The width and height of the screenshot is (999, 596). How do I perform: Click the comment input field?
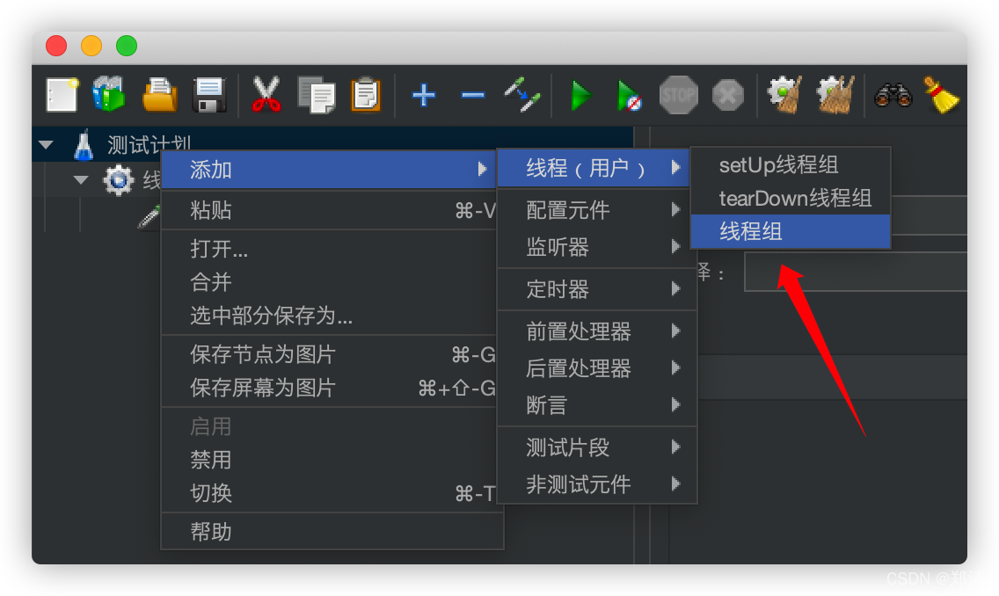click(856, 273)
